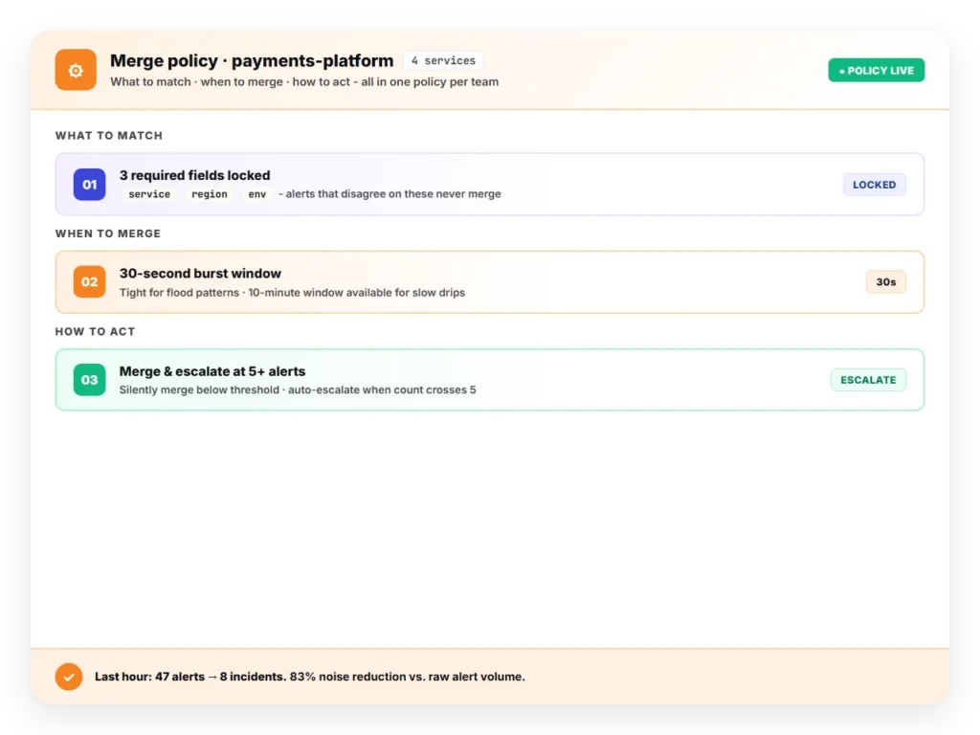The image size is (980, 735).
Task: Click the LOCKED badge
Action: (875, 185)
